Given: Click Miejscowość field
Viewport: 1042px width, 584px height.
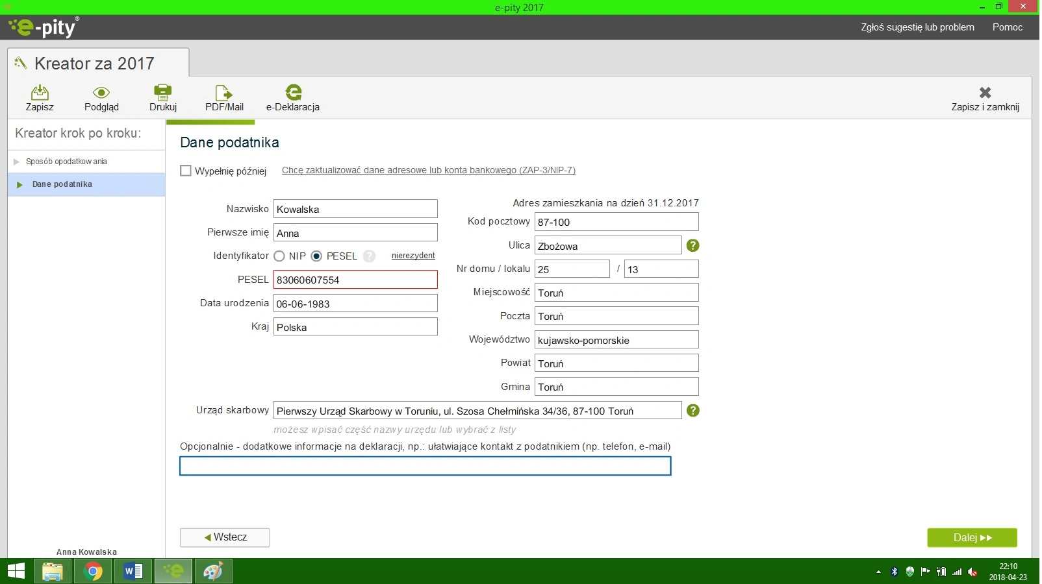Looking at the screenshot, I should tap(616, 292).
